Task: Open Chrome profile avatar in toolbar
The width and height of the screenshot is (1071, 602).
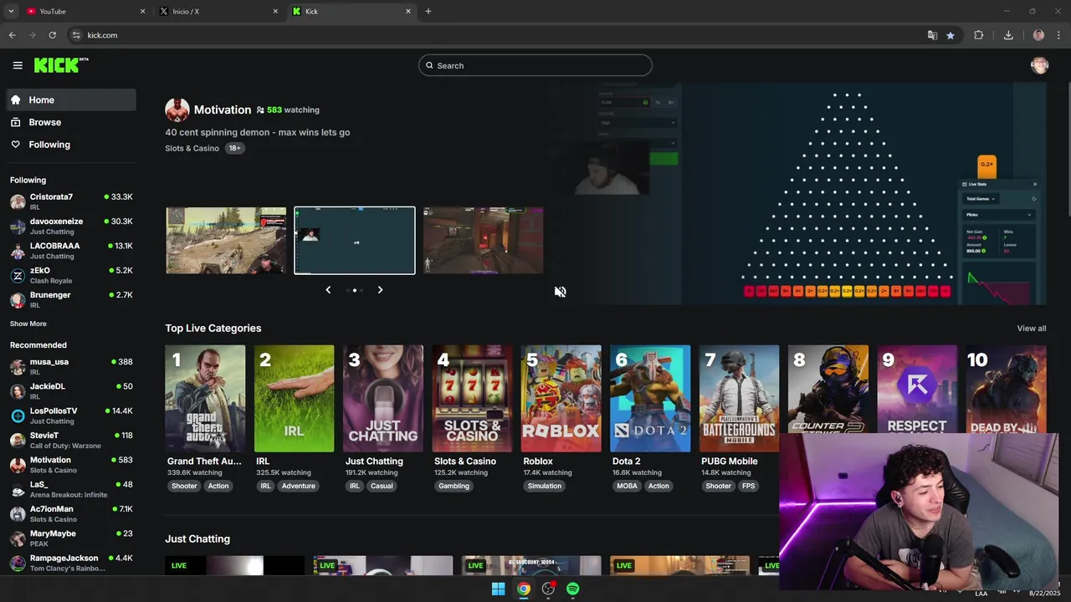Action: click(1038, 35)
